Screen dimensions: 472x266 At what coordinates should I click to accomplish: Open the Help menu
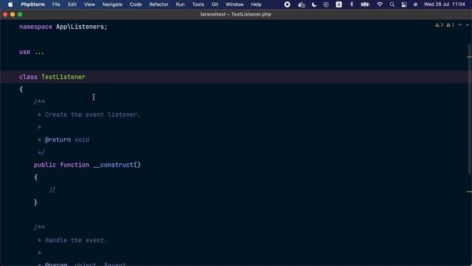256,4
